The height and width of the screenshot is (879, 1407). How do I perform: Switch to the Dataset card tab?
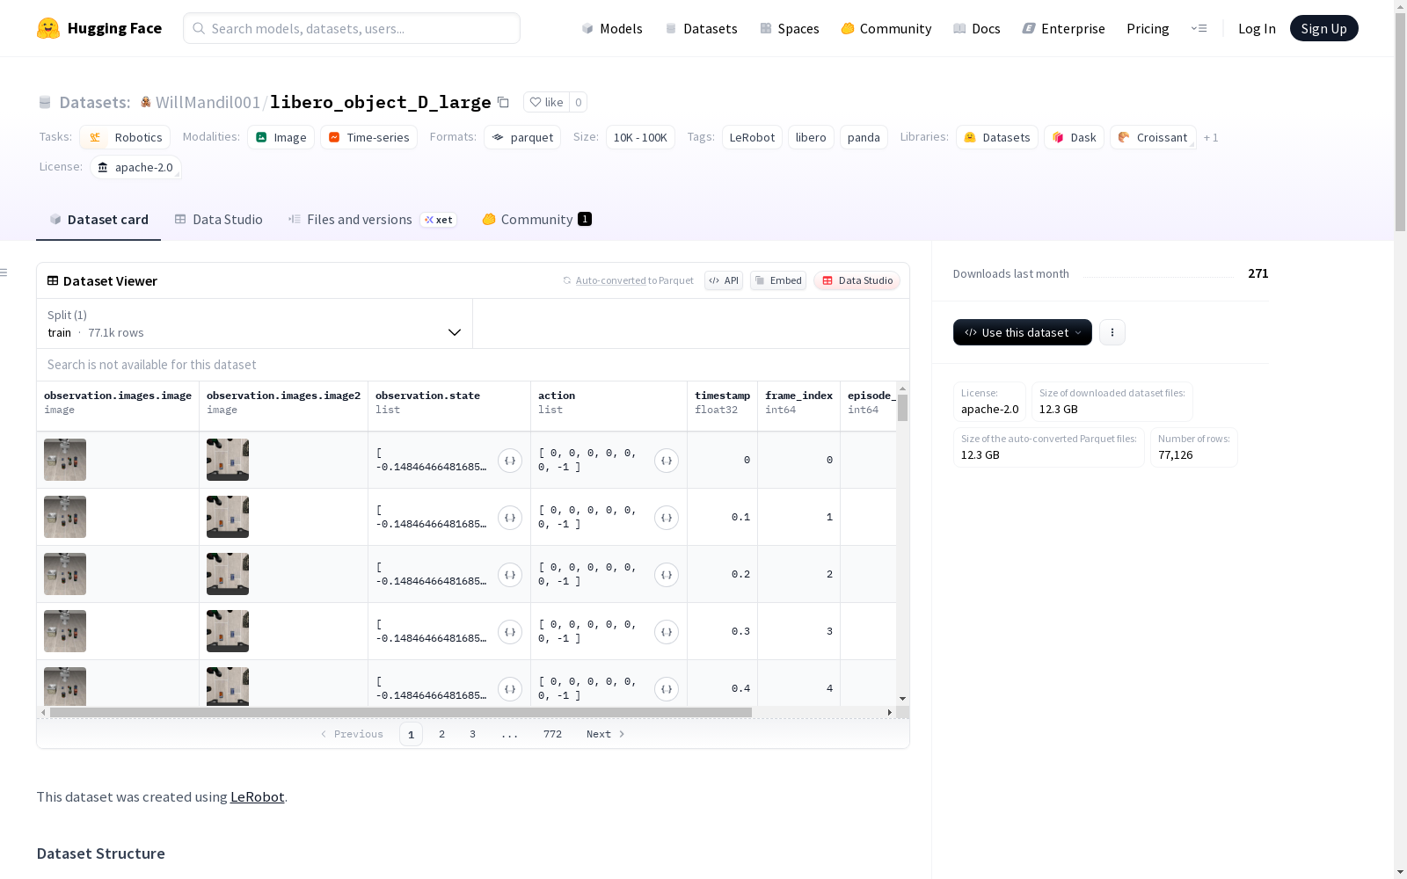tap(98, 220)
